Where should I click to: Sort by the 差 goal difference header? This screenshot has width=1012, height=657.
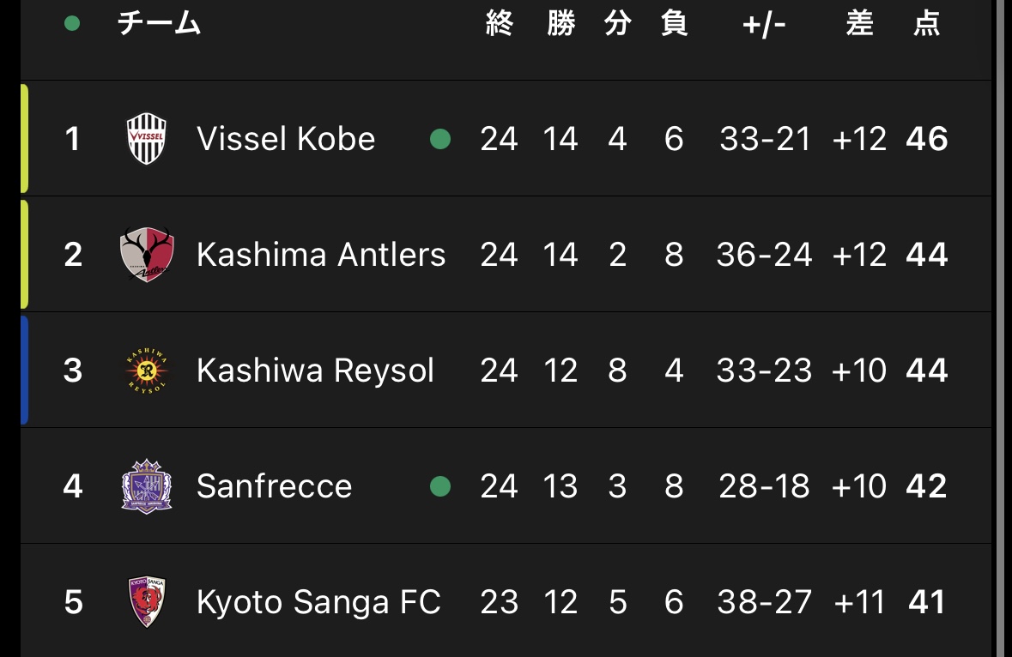860,23
